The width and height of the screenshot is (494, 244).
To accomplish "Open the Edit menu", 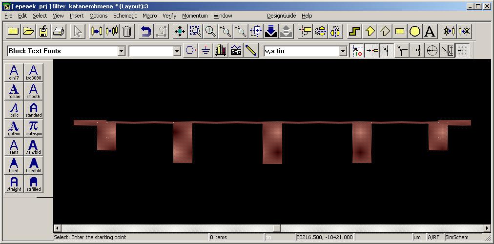I will click(22, 16).
